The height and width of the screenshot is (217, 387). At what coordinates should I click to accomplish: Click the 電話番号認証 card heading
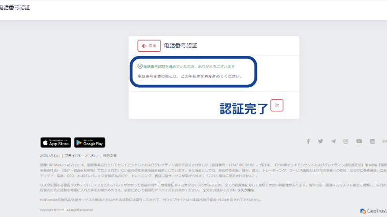click(180, 46)
